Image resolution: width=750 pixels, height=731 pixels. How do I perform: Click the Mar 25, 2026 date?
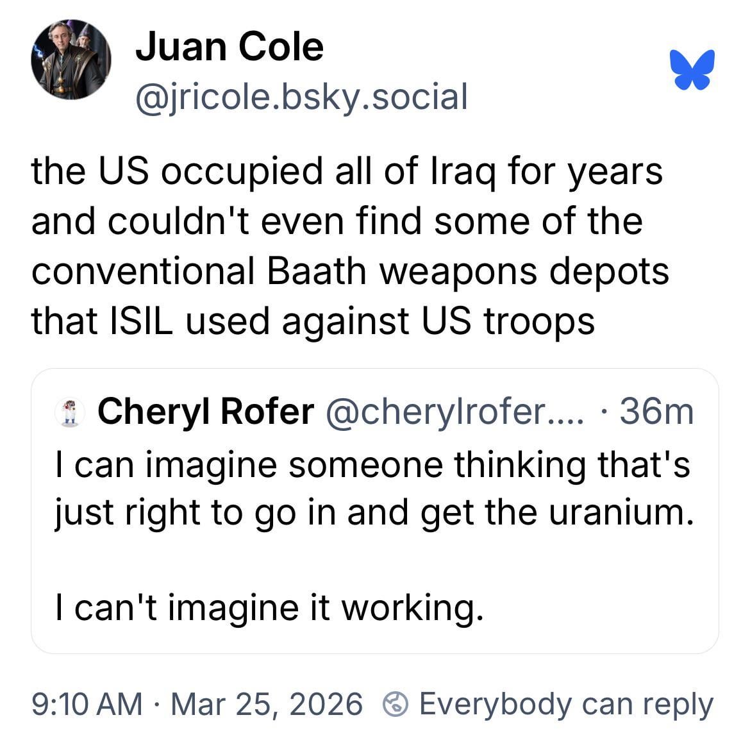point(266,704)
